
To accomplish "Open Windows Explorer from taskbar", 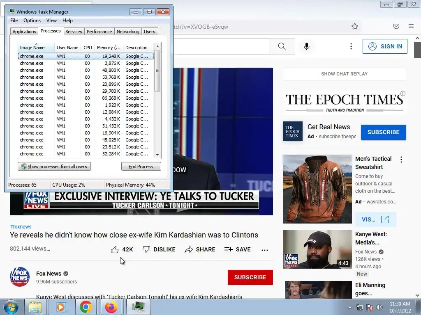I will click(35, 307).
